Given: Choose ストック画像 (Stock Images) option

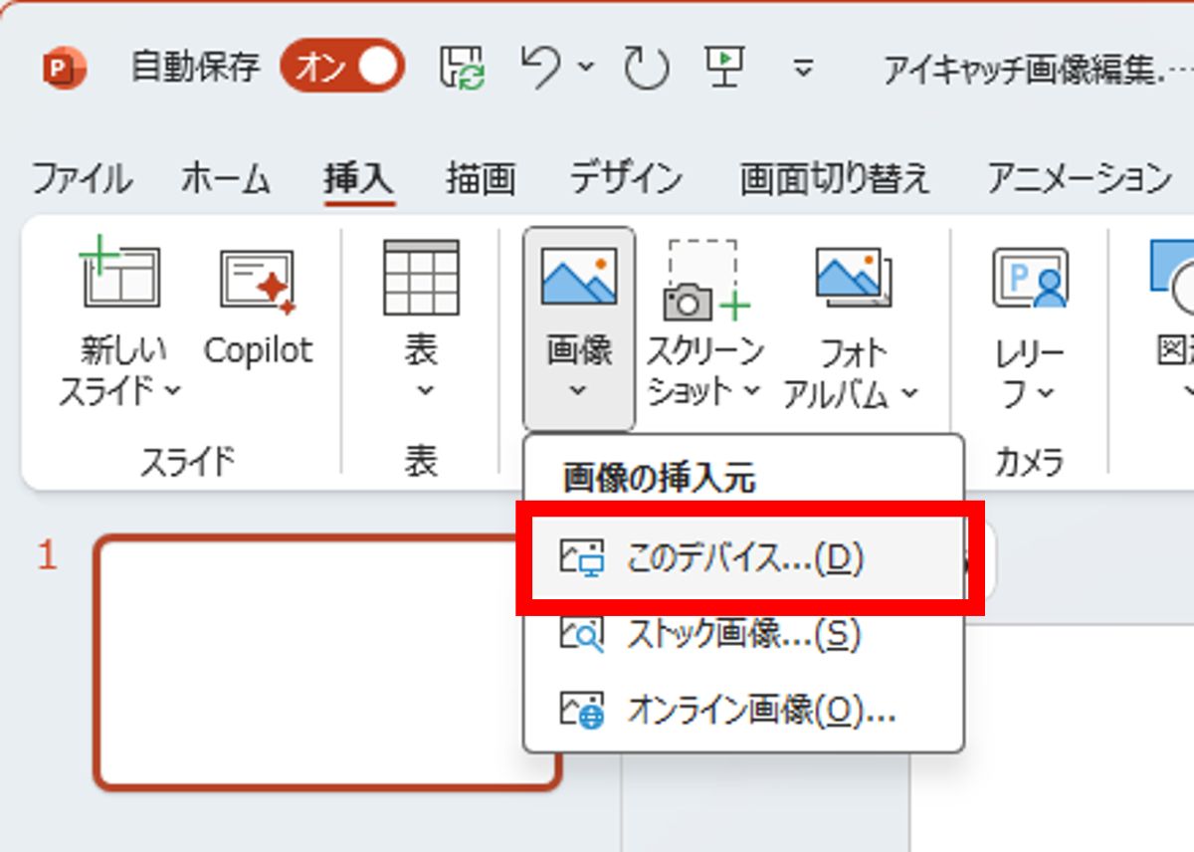Looking at the screenshot, I should coord(742,634).
